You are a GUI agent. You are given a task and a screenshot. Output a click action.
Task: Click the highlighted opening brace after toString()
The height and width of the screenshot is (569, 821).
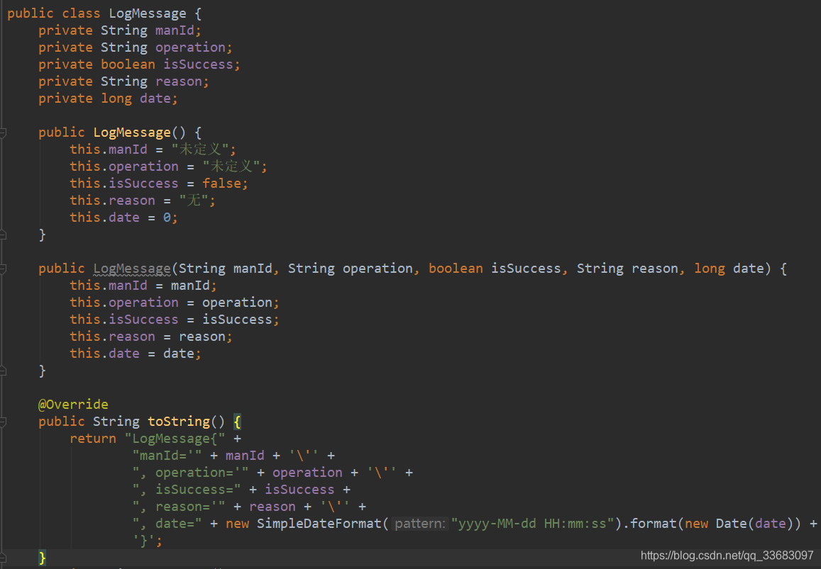(237, 422)
